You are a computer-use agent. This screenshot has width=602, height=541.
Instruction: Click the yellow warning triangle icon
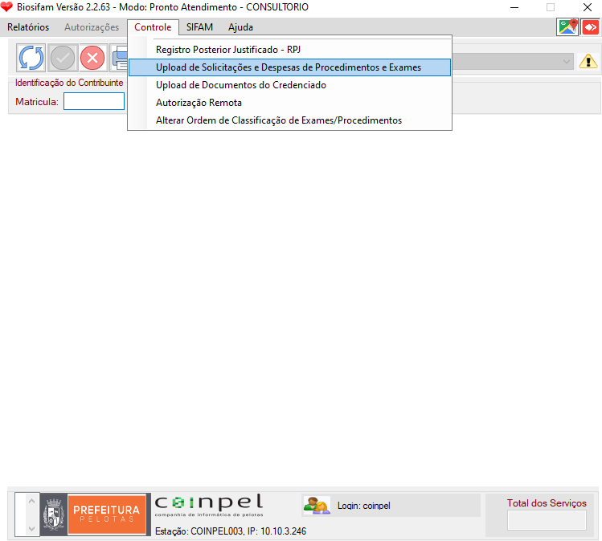[x=588, y=61]
